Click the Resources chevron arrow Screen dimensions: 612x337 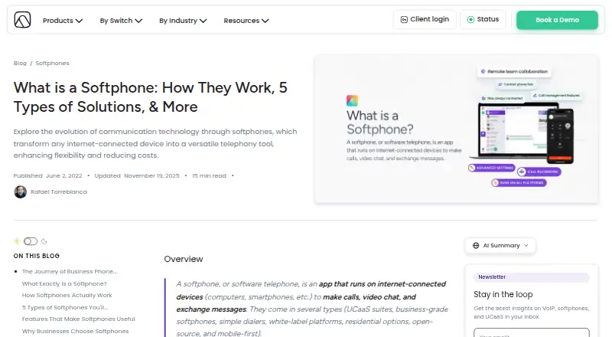[x=265, y=21]
